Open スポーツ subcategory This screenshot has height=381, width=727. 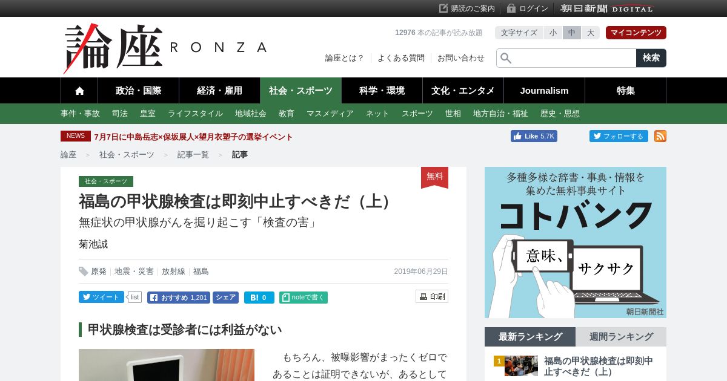click(417, 114)
